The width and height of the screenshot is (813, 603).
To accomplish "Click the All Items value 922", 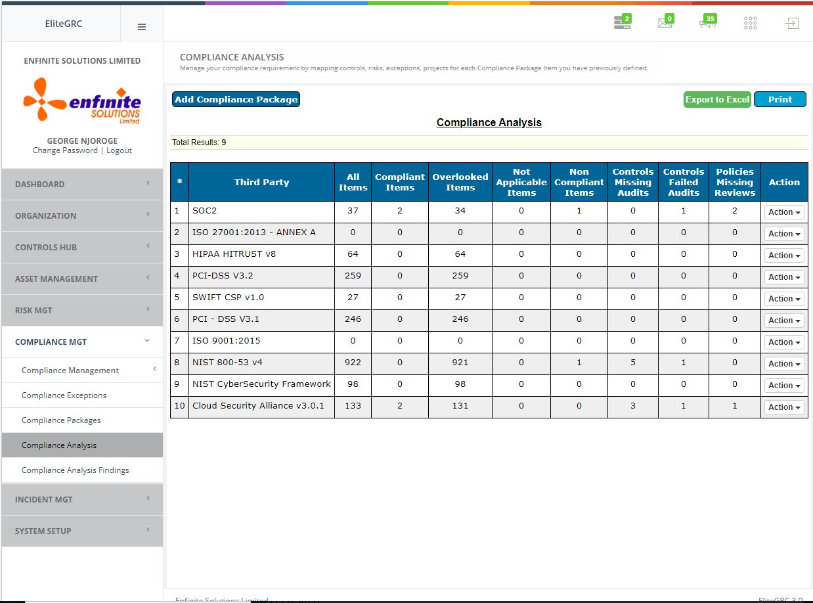I will (353, 363).
